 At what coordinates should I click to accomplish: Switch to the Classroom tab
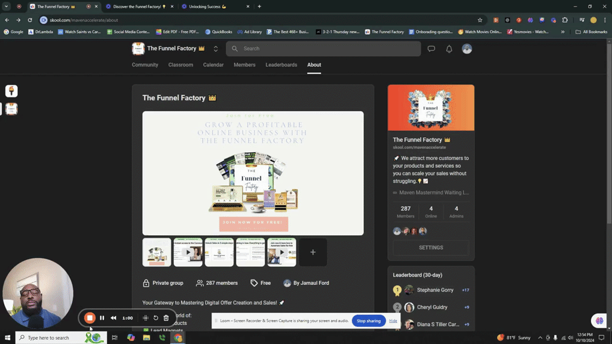tap(180, 64)
